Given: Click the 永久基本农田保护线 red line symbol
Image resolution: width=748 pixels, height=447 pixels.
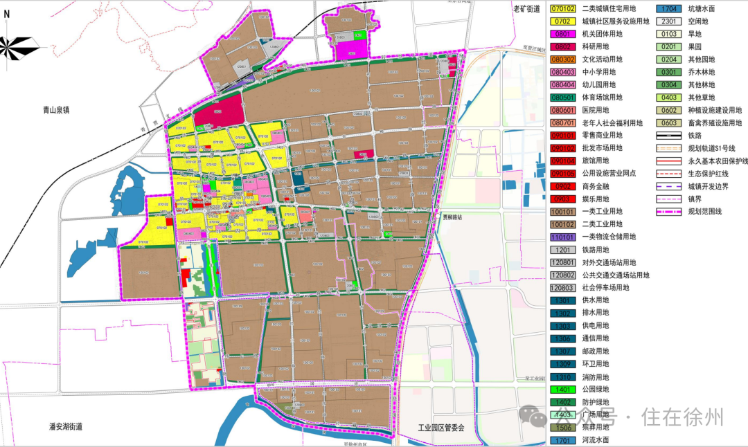Looking at the screenshot, I should [669, 161].
